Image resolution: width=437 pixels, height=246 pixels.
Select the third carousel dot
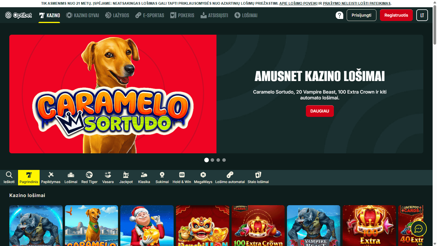click(x=218, y=160)
